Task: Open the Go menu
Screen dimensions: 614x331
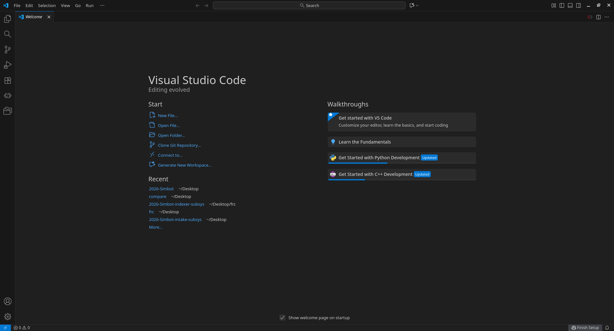Action: coord(78,5)
